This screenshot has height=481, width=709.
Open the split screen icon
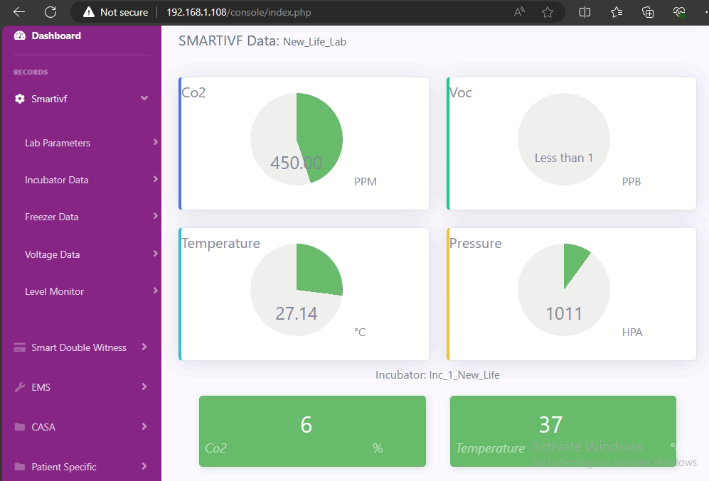(585, 12)
